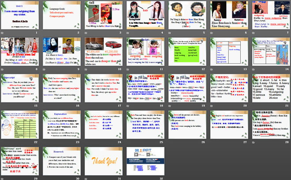Image resolution: width=291 pixels, height=180 pixels.
Task: Click animation star icon under slide 3
Action: pyautogui.click(x=85, y=33)
